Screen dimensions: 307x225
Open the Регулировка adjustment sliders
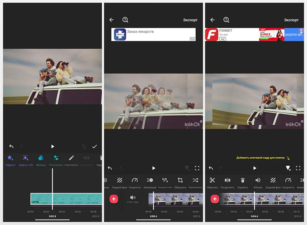pos(56,158)
